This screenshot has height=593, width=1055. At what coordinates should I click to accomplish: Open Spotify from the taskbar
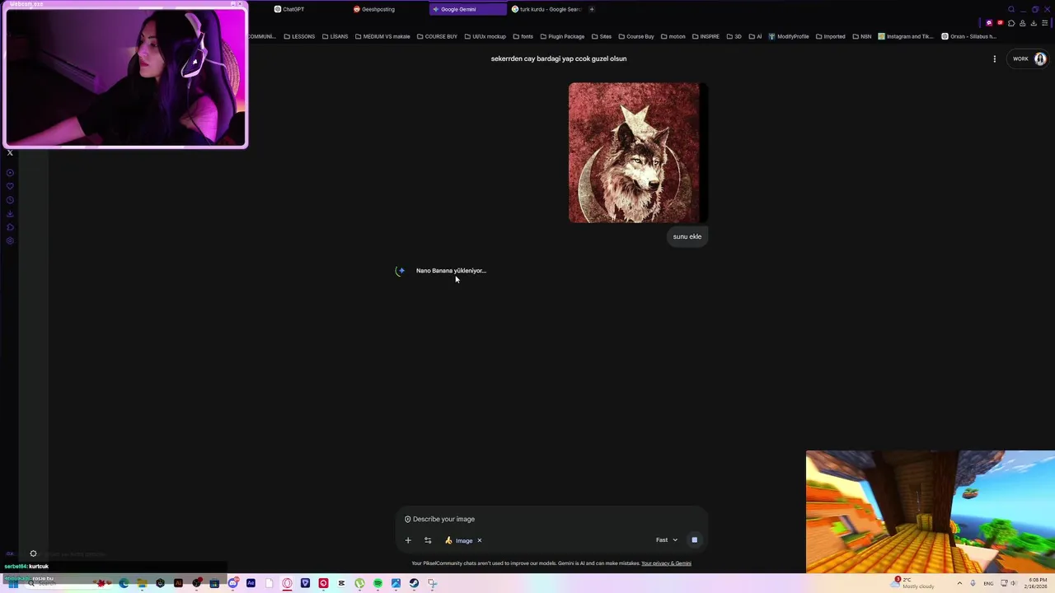[x=377, y=583]
